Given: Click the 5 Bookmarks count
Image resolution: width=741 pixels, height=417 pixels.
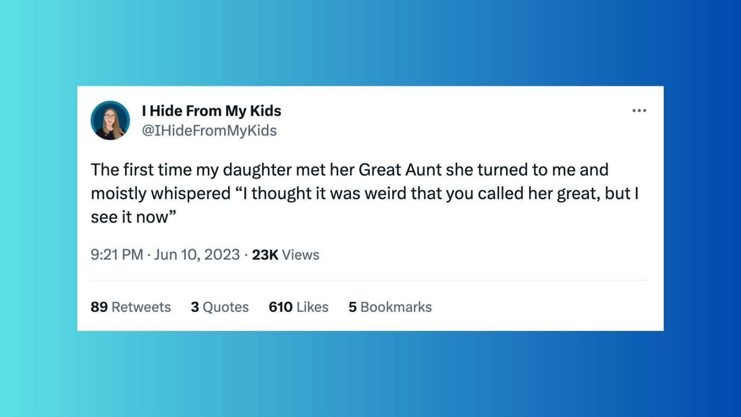Looking at the screenshot, I should [x=390, y=307].
